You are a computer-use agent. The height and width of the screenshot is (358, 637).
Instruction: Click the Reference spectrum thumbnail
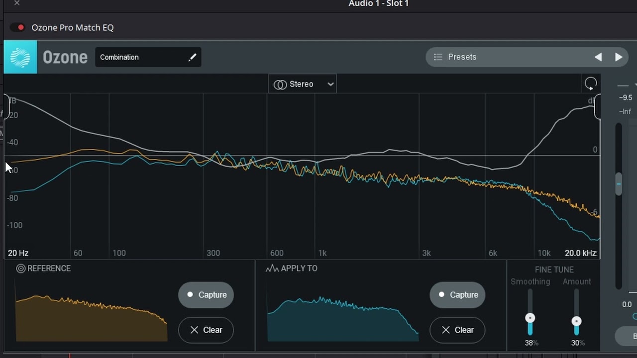click(x=92, y=317)
